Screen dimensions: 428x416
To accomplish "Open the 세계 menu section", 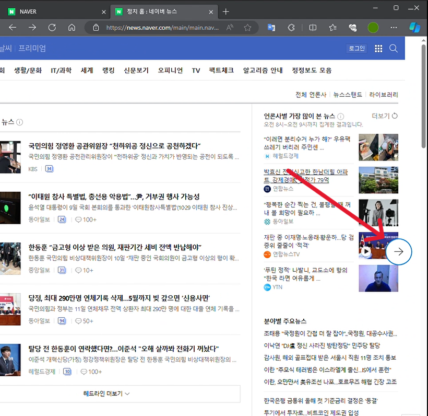I will pos(87,71).
